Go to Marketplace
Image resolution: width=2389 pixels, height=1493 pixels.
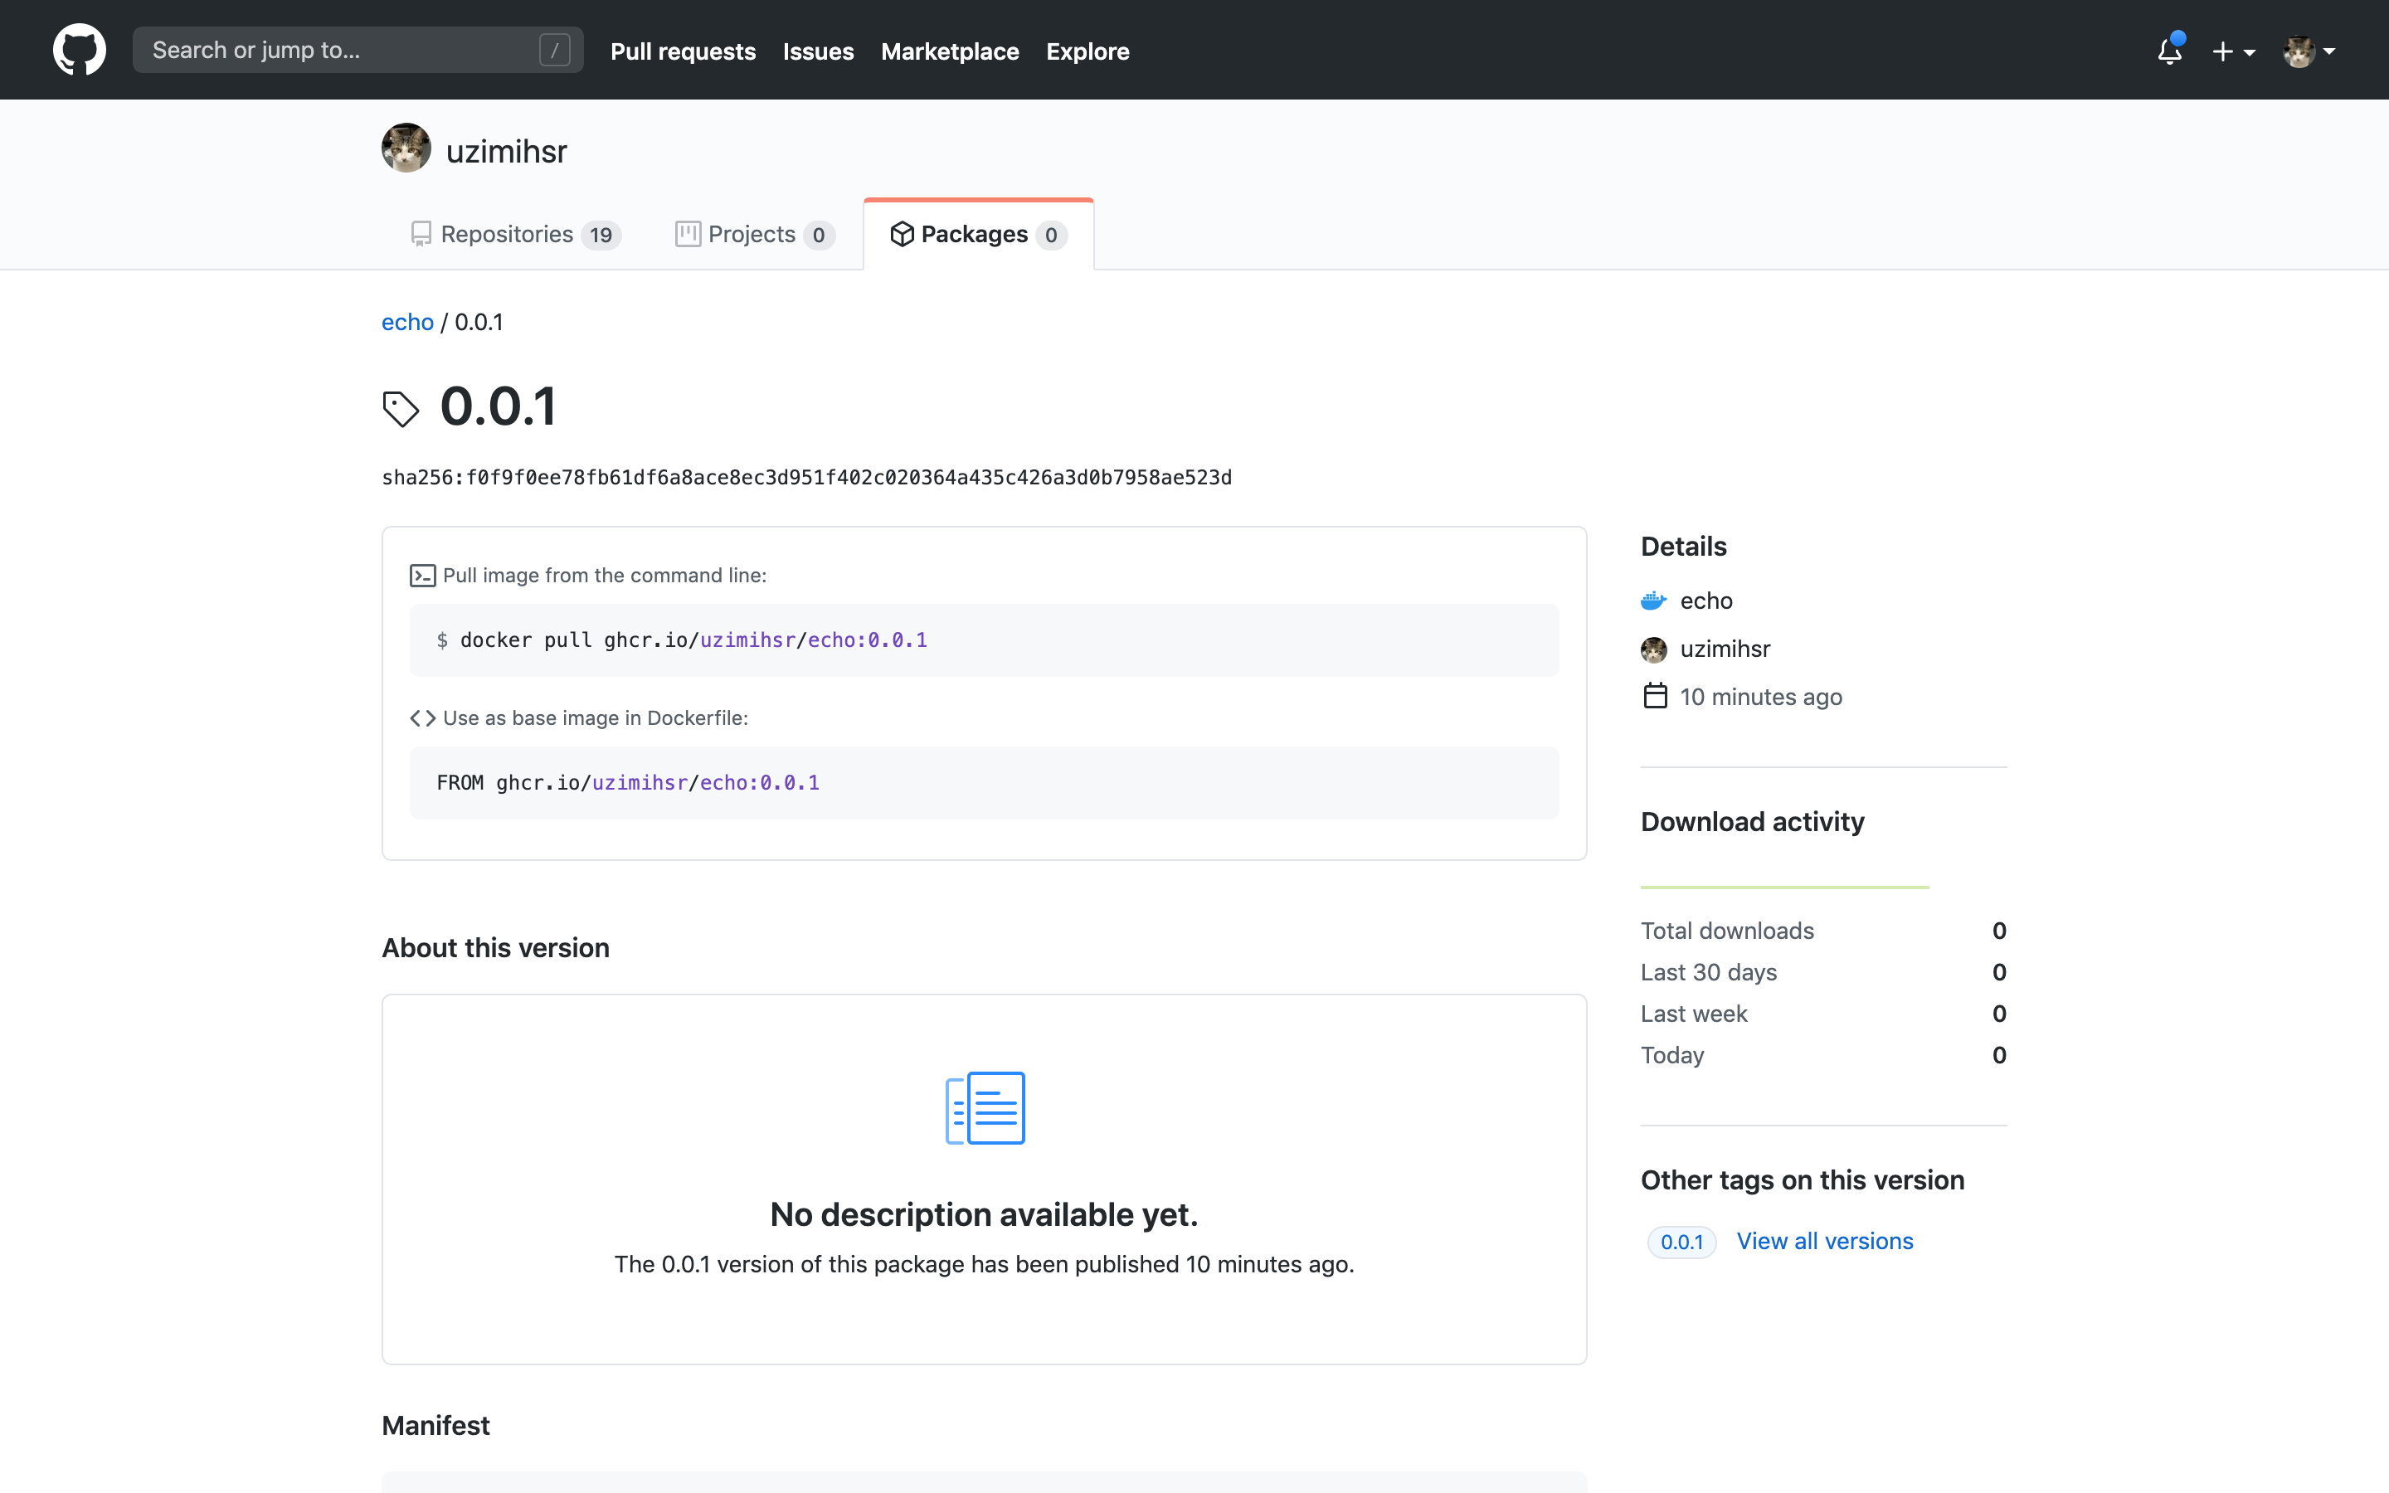click(x=950, y=51)
